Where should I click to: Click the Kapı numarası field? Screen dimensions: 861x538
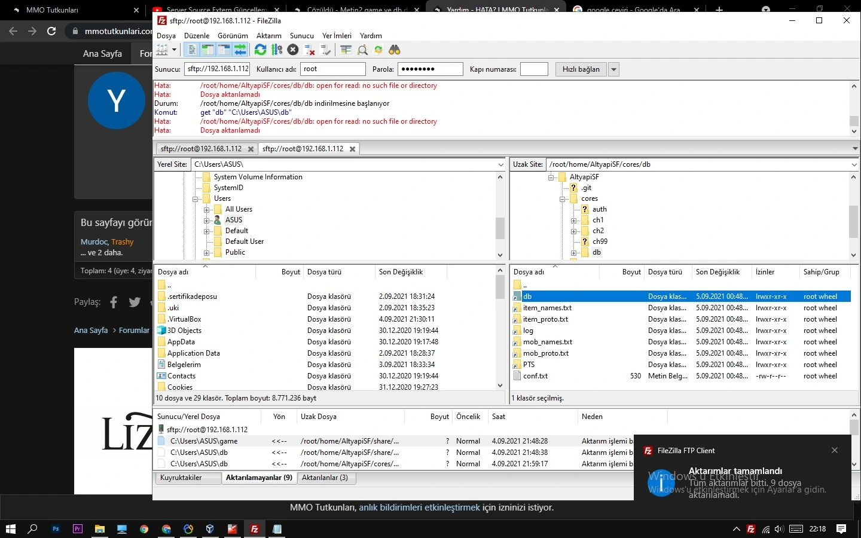[534, 69]
